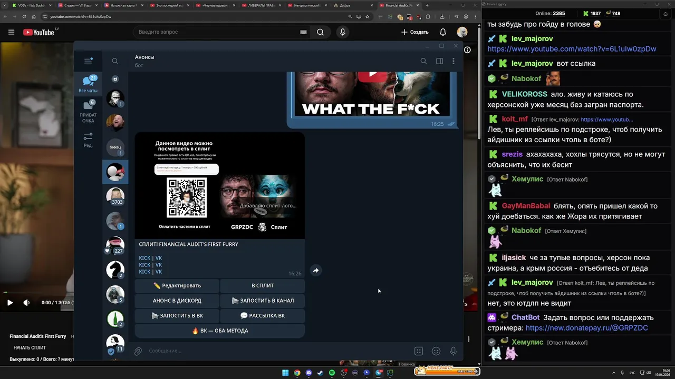Click the ВК — ОБА МЕТОДА button
This screenshot has height=379, width=675.
coord(220,331)
